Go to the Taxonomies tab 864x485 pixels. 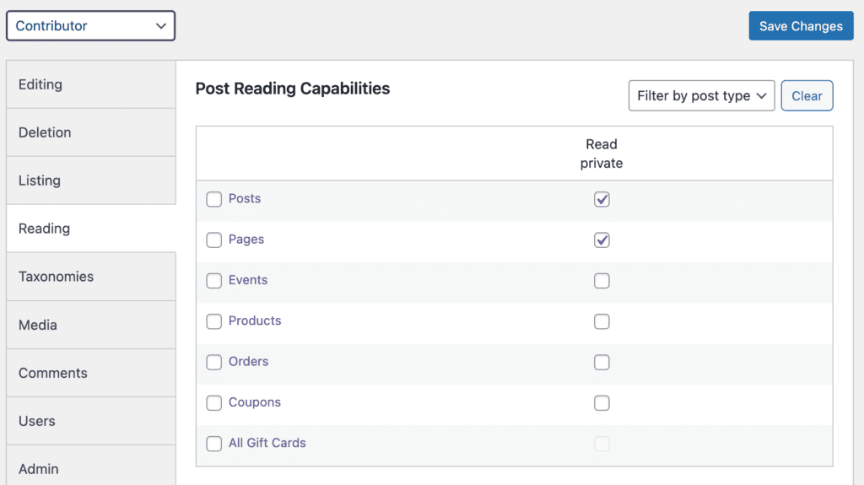(91, 277)
